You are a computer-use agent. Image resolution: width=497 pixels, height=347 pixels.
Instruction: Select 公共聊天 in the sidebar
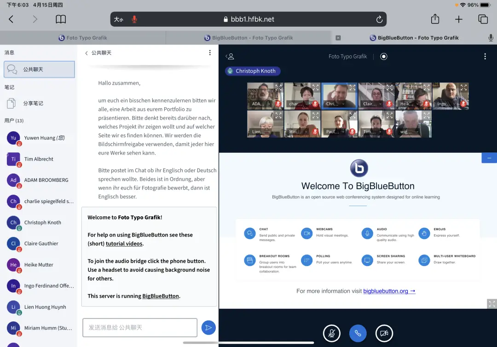point(39,69)
